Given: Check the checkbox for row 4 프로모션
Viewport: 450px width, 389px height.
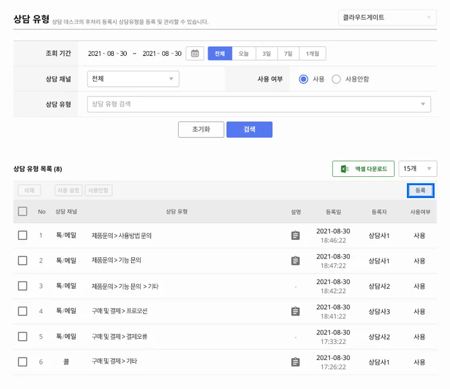Looking at the screenshot, I should coord(22,311).
